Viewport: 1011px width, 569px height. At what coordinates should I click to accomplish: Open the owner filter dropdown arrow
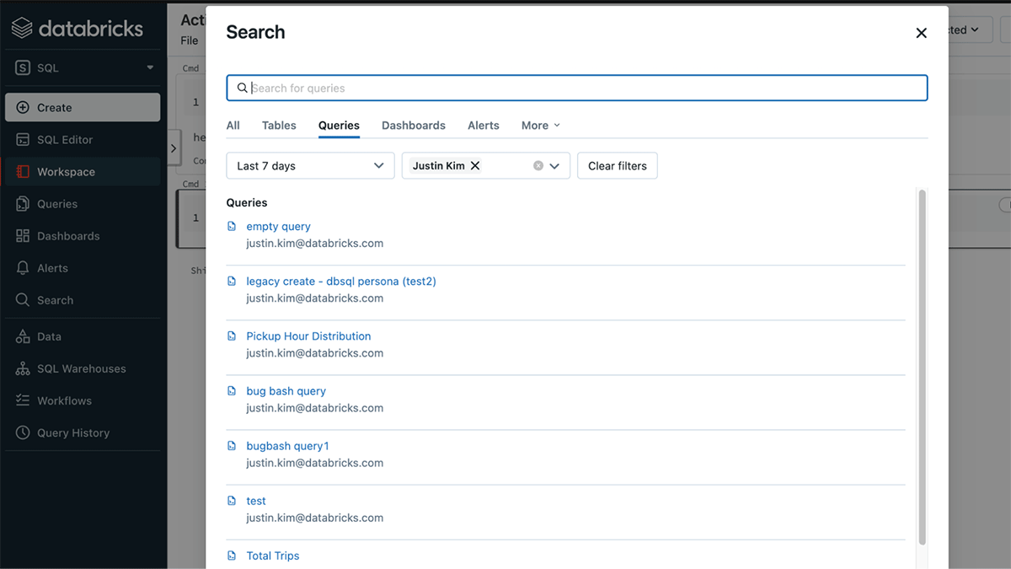pos(554,166)
